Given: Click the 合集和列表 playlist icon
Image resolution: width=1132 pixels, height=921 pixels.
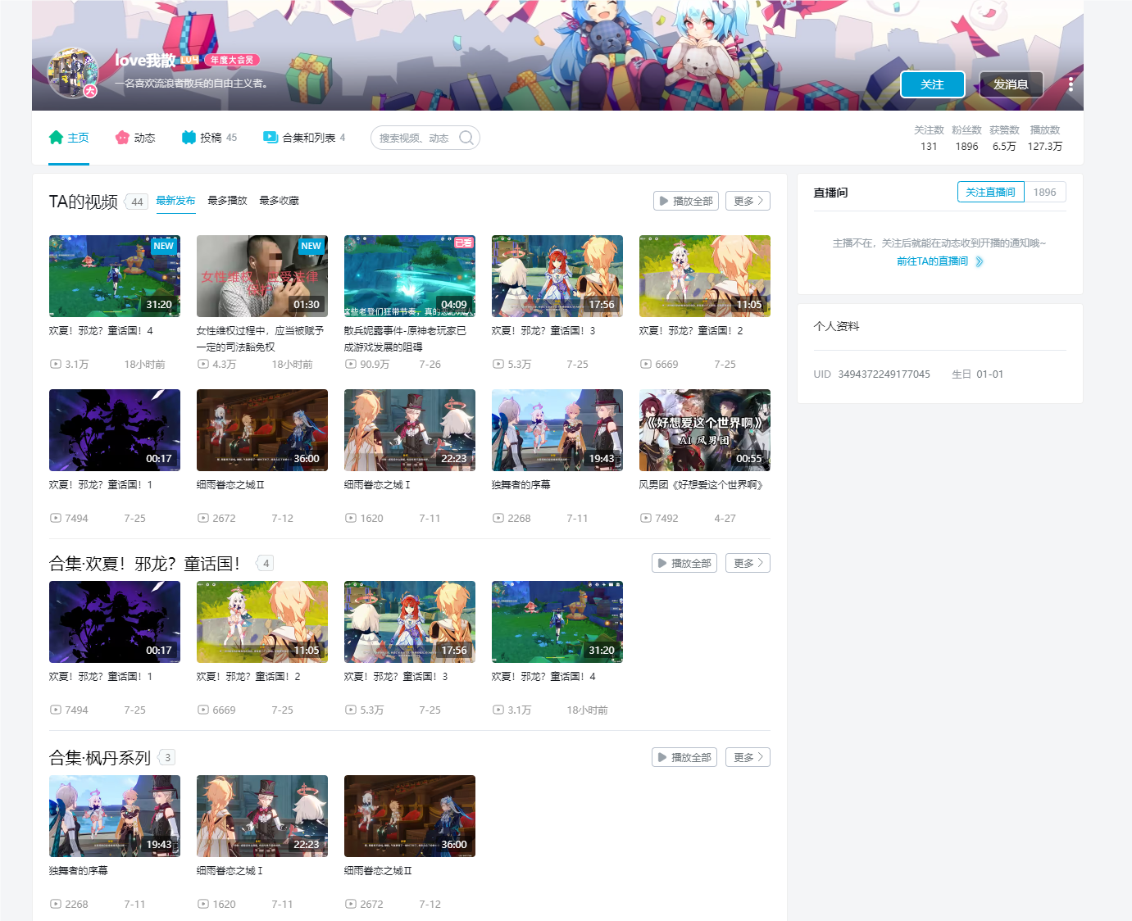Looking at the screenshot, I should [270, 137].
